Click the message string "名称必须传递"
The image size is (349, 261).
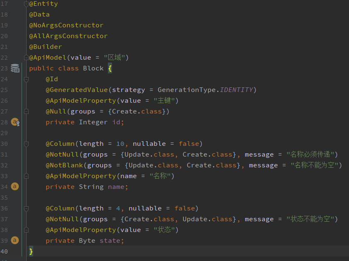click(310, 154)
